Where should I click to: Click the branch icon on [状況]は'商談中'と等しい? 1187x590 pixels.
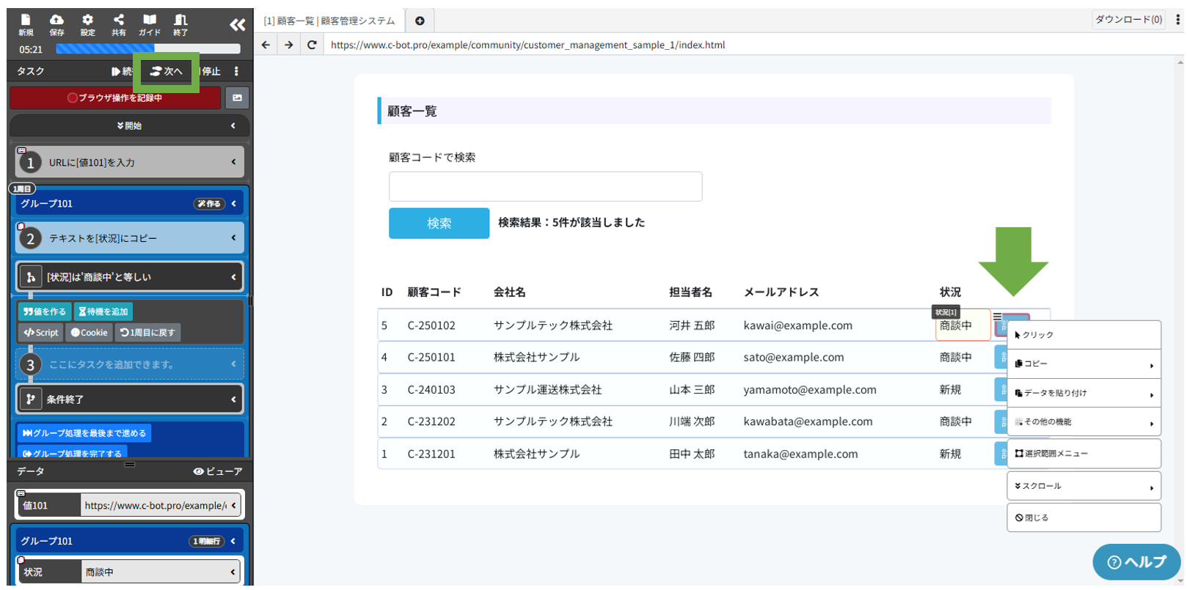click(31, 277)
